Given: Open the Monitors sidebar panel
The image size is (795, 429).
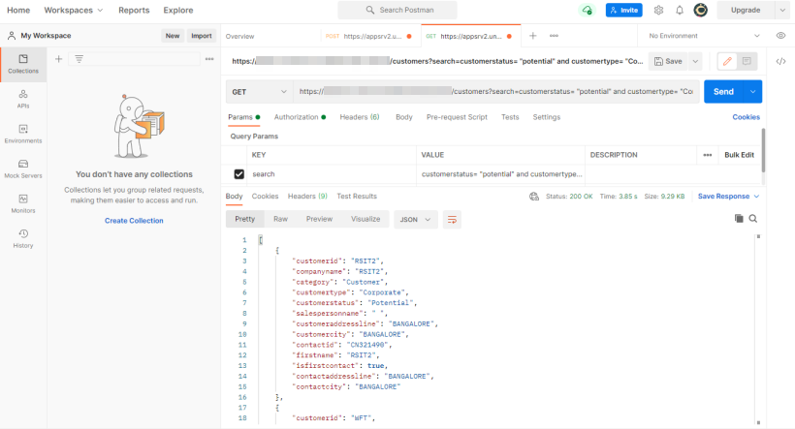Looking at the screenshot, I should [23, 204].
